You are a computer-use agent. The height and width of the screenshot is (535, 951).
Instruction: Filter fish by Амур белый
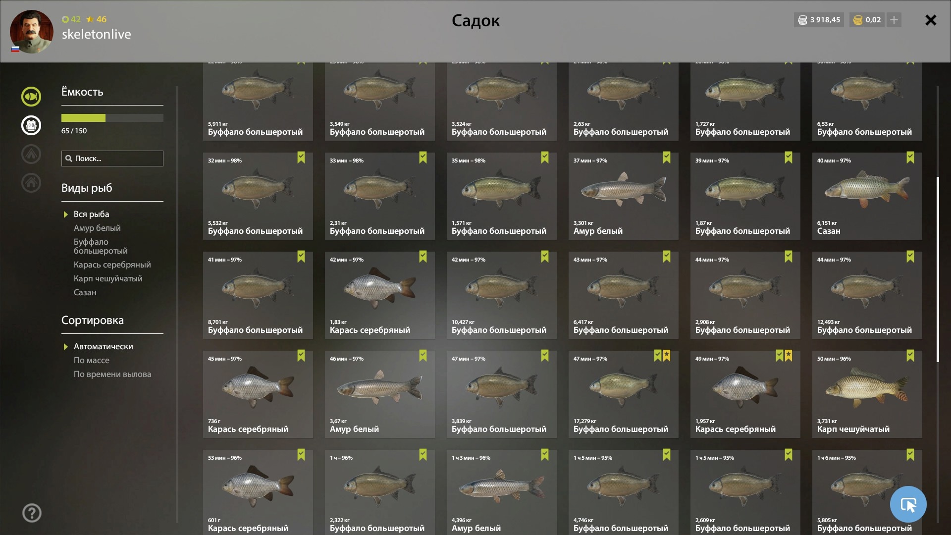(97, 228)
